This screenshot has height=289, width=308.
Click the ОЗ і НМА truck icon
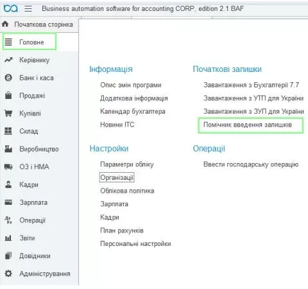pyautogui.click(x=8, y=166)
